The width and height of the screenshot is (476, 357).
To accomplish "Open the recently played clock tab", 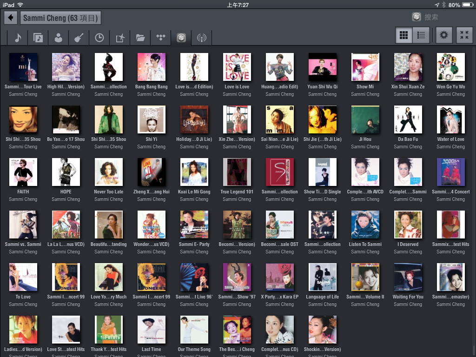I will point(99,38).
